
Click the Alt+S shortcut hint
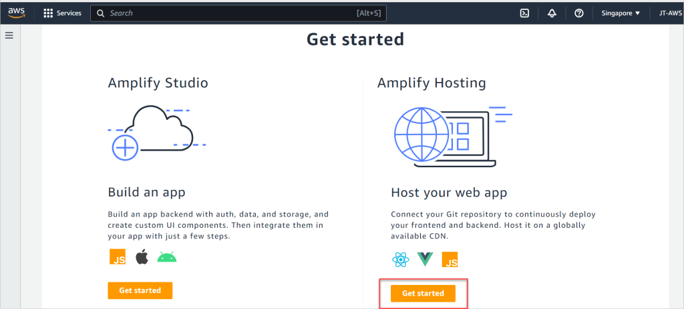(x=369, y=13)
